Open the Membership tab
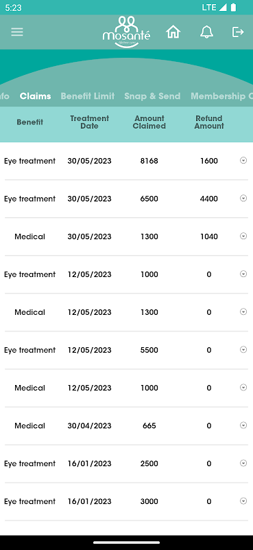The height and width of the screenshot is (550, 253). click(x=222, y=96)
